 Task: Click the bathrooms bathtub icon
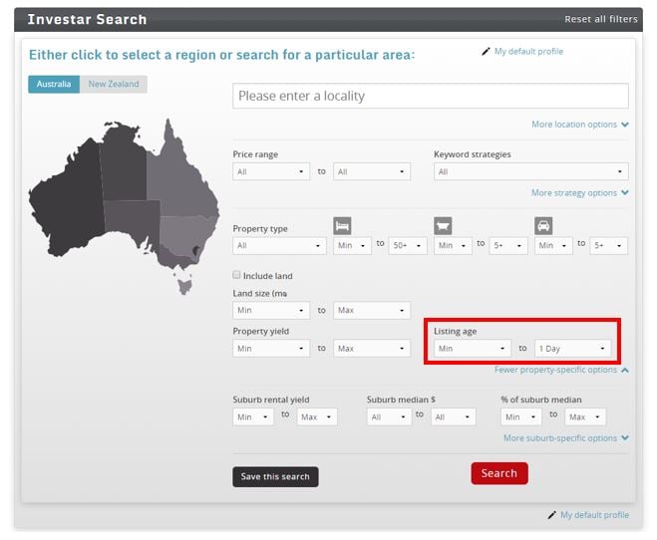pos(443,226)
